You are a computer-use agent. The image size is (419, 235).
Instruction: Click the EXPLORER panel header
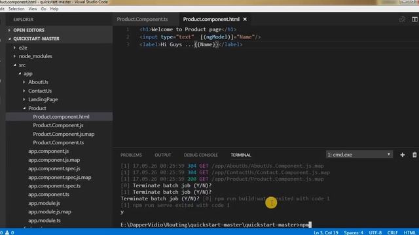pos(24,20)
